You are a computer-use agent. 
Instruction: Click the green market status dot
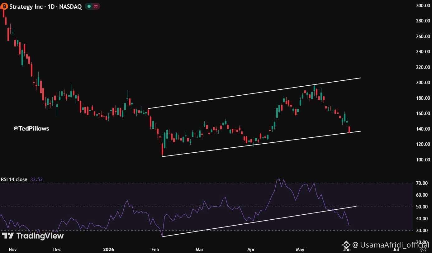pyautogui.click(x=89, y=6)
